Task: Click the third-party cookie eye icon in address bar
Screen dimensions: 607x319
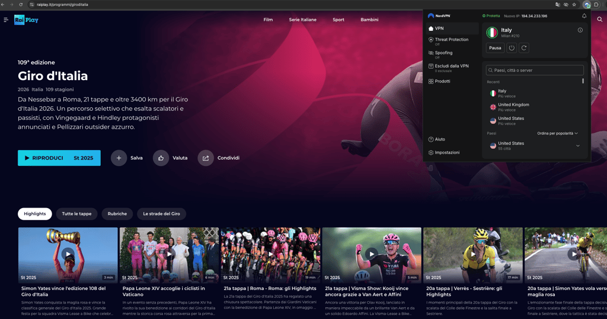Action: tap(566, 5)
